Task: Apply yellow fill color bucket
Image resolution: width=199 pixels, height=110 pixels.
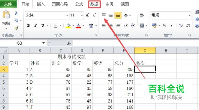Action: pyautogui.click(x=68, y=26)
